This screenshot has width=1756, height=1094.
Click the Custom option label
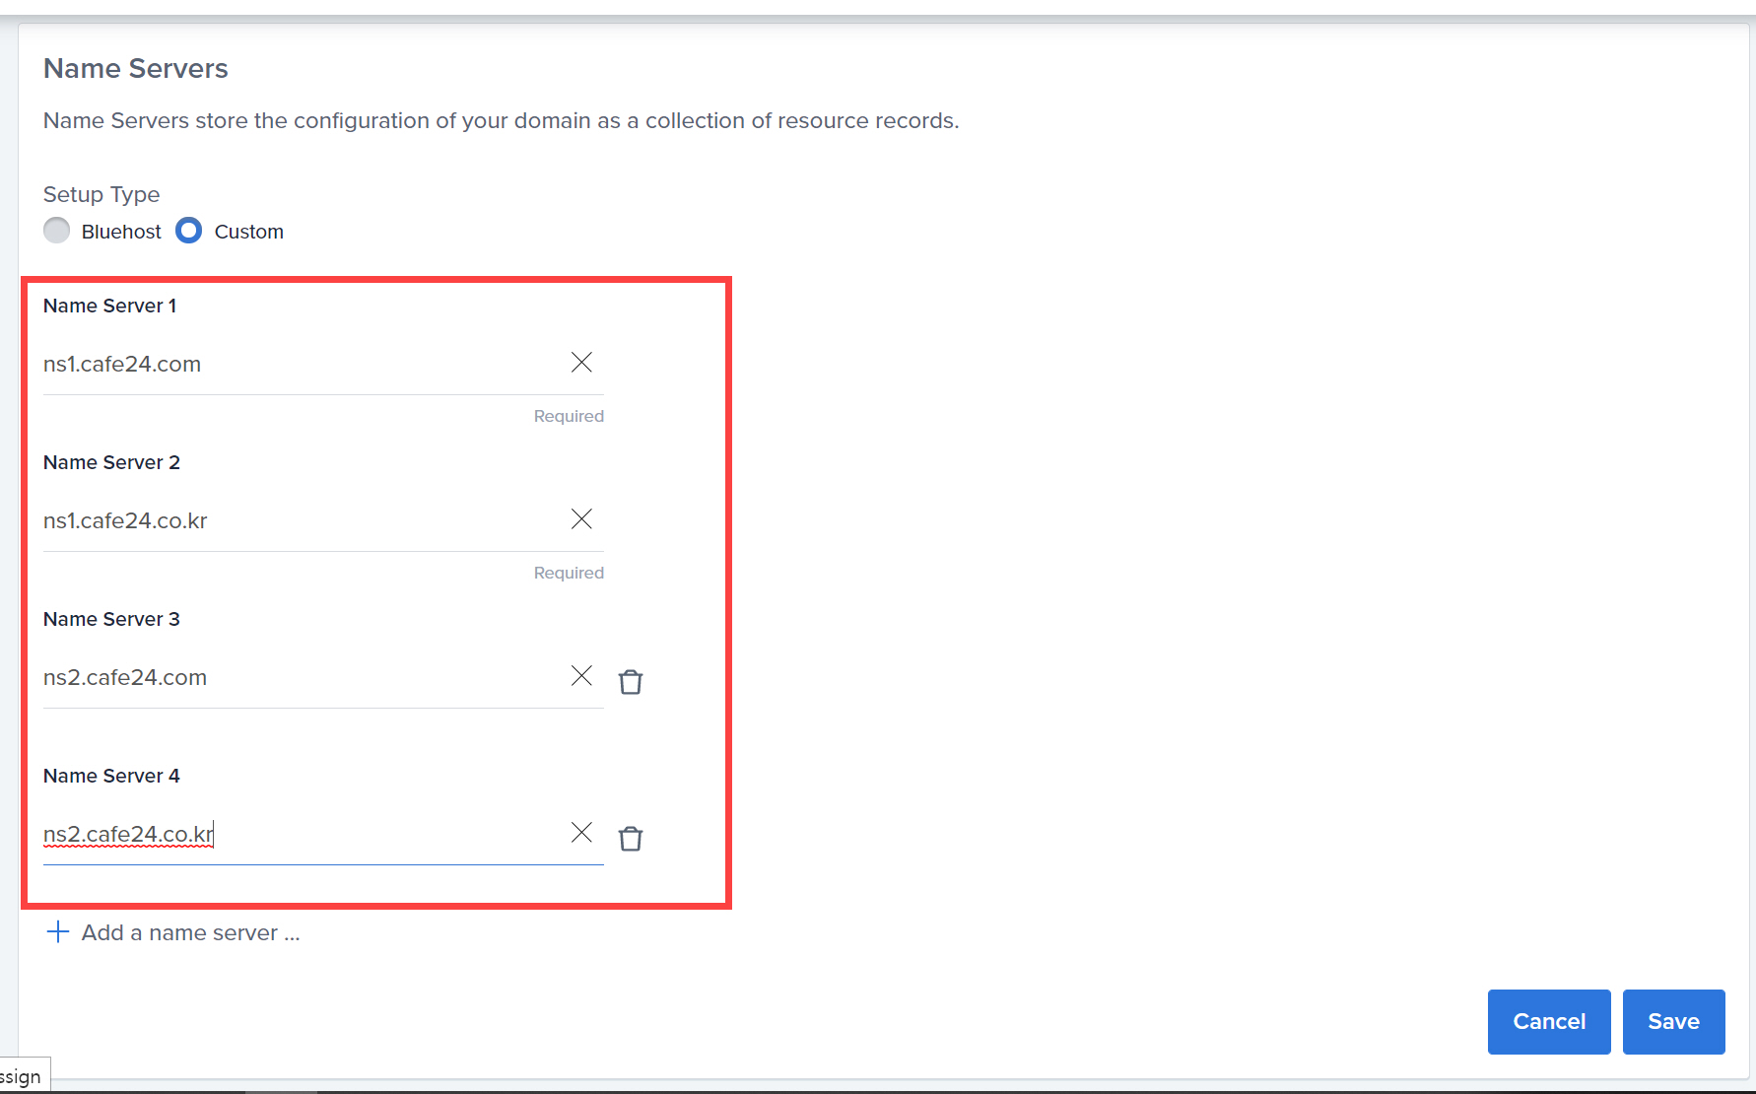[x=249, y=232]
